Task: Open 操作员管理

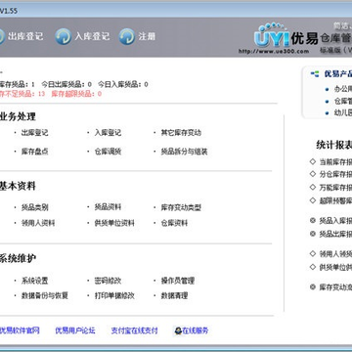Action: coord(178,281)
